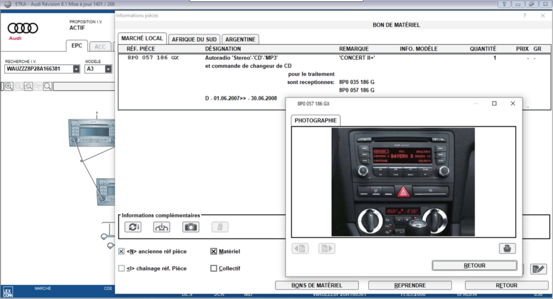Close the Informations pièces dialog
The height and width of the screenshot is (299, 553).
pyautogui.click(x=543, y=16)
